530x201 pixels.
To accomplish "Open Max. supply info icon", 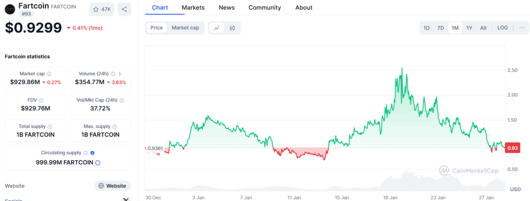I will tap(114, 127).
